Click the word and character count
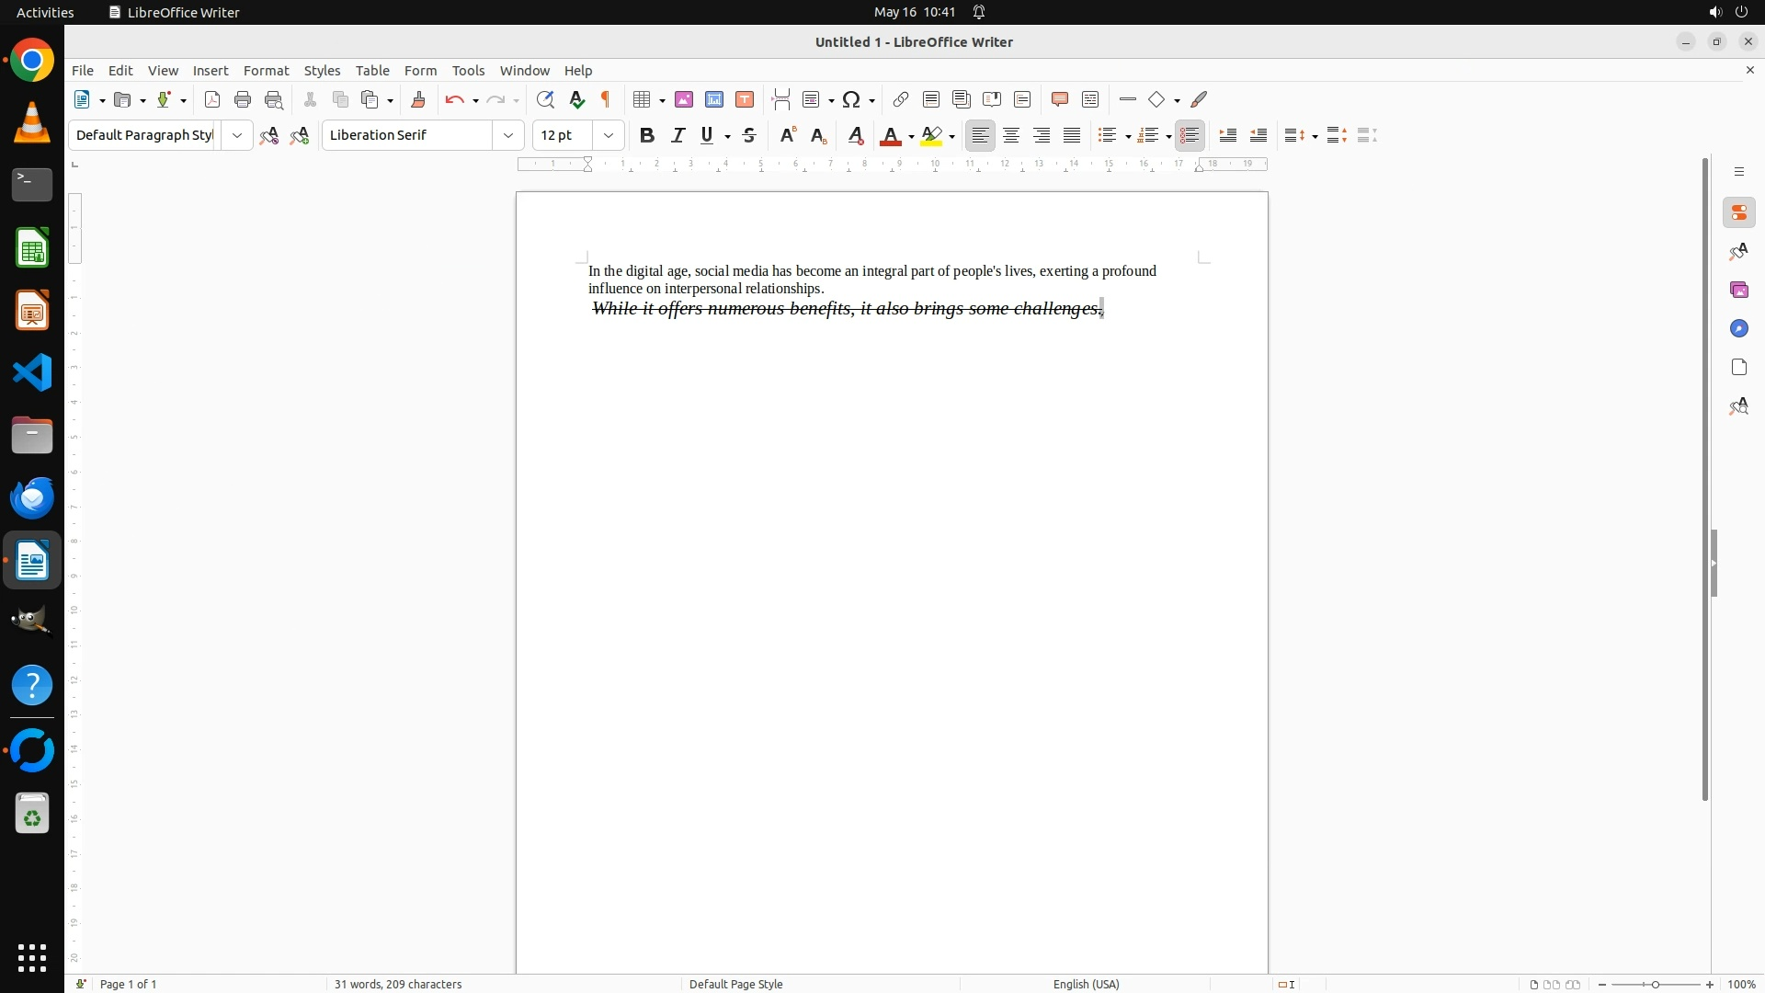This screenshot has width=1765, height=993. (398, 984)
